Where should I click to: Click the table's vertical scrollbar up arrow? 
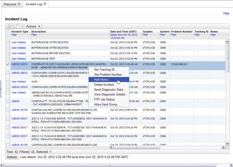tap(228, 41)
